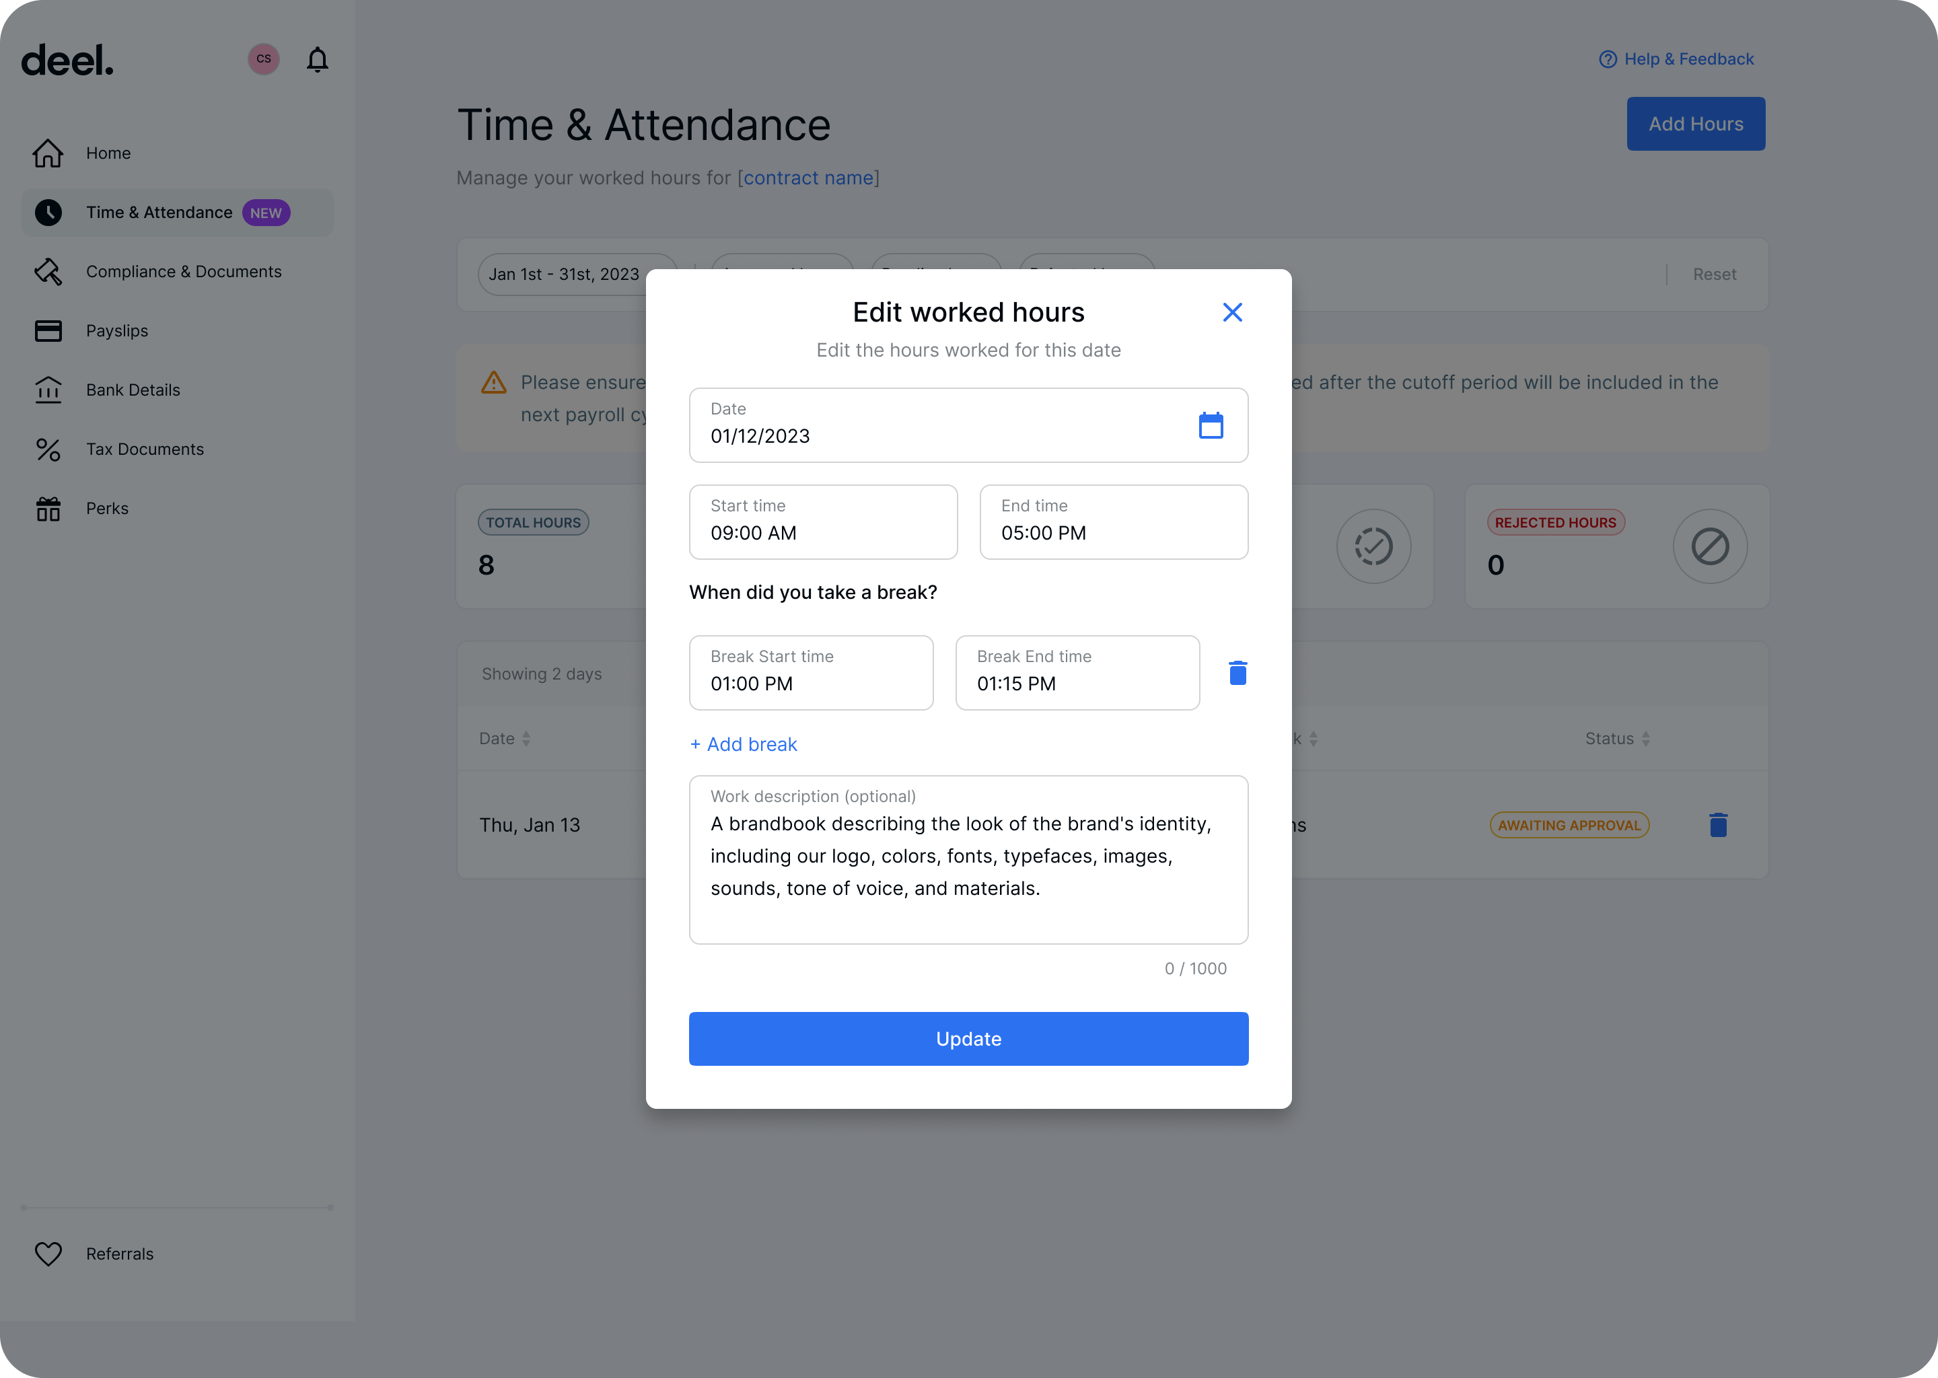Screen dimensions: 1938x1378
Task: Click the notification bell icon
Action: click(x=318, y=59)
